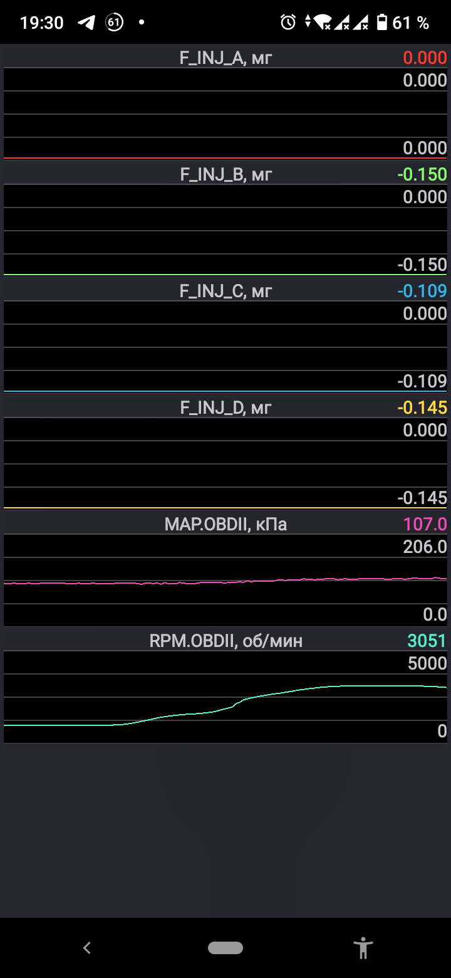The height and width of the screenshot is (978, 451).
Task: Select the F_INJ_B chart title
Action: point(225,174)
